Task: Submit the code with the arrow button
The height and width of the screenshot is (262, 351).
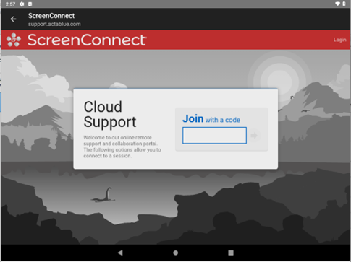Action: [254, 136]
